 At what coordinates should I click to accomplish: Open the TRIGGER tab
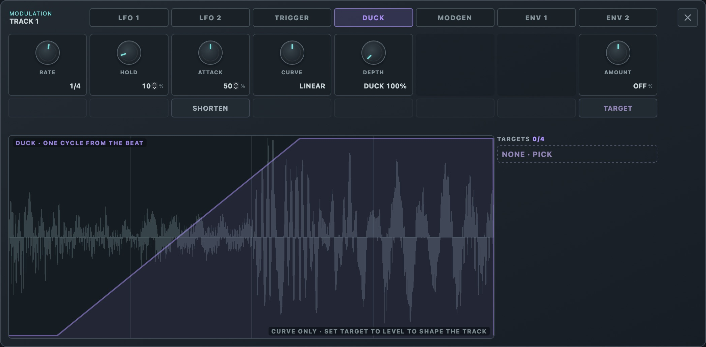292,18
